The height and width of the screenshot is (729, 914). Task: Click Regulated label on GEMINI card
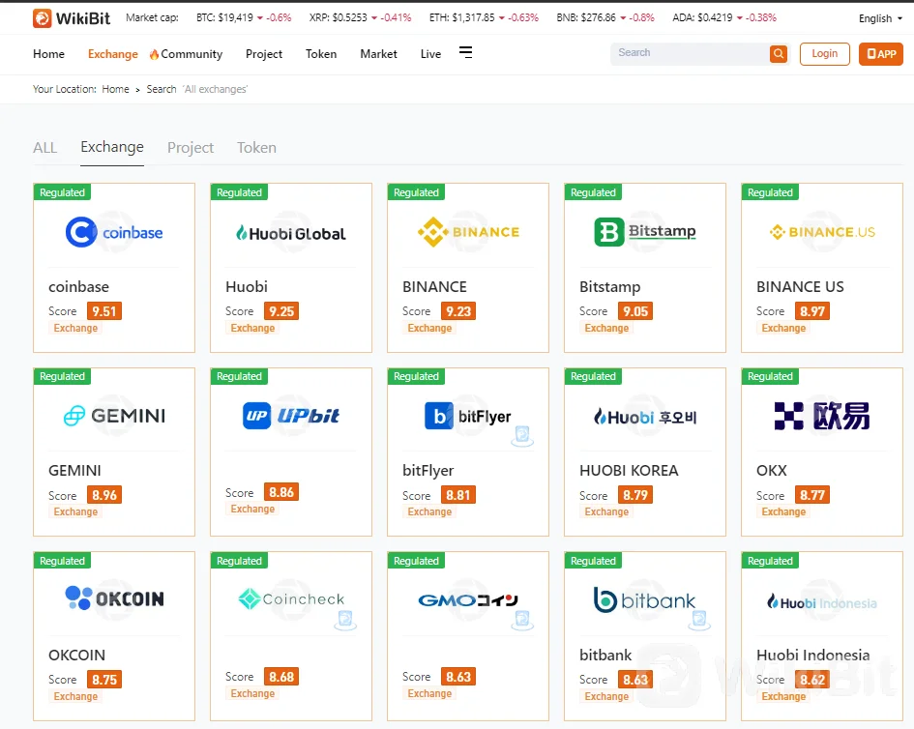click(x=62, y=376)
